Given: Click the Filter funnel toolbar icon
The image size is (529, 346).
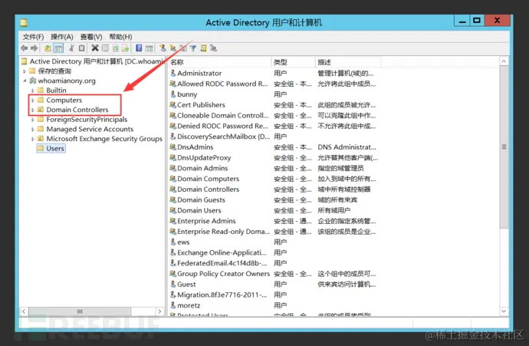Looking at the screenshot, I should tap(193, 48).
